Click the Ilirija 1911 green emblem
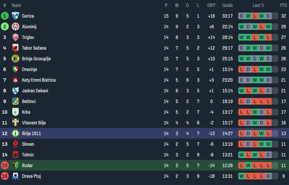289x185 pixels. (x=16, y=133)
